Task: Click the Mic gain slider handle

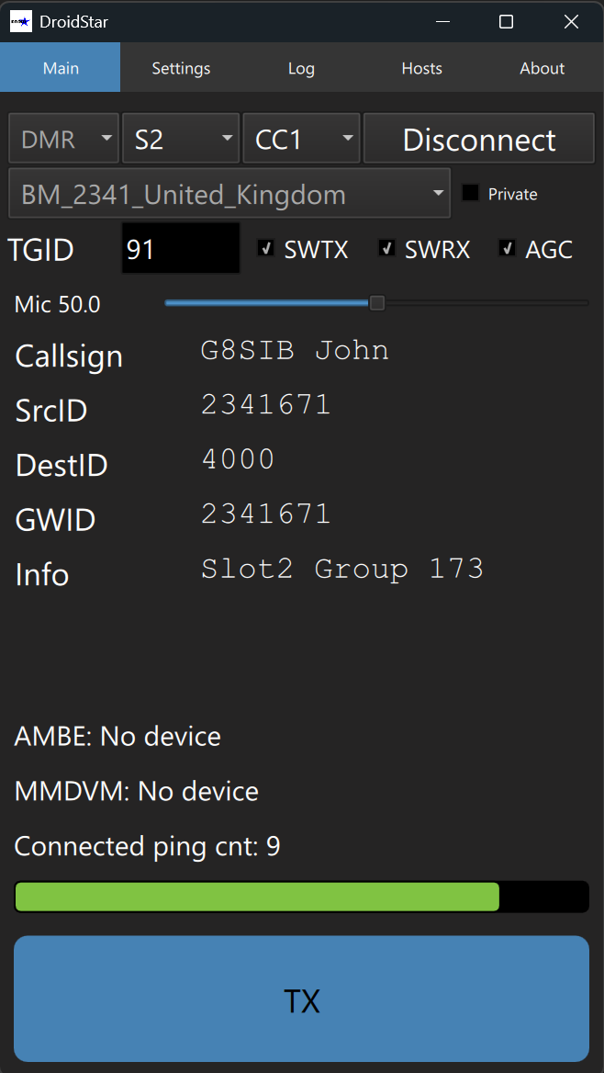Action: click(x=376, y=302)
